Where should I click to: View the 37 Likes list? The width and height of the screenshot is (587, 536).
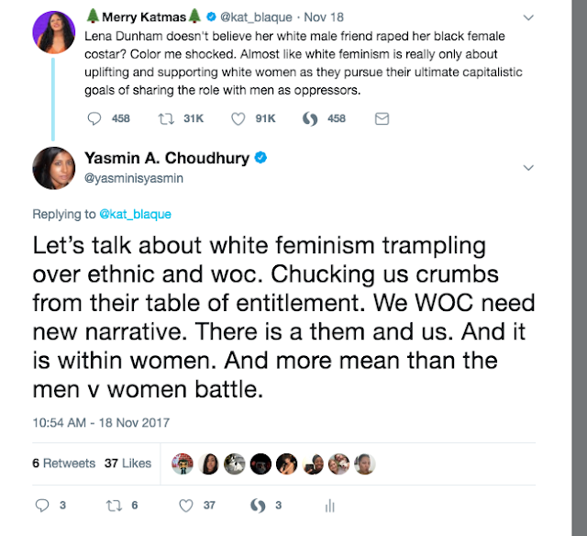click(127, 463)
